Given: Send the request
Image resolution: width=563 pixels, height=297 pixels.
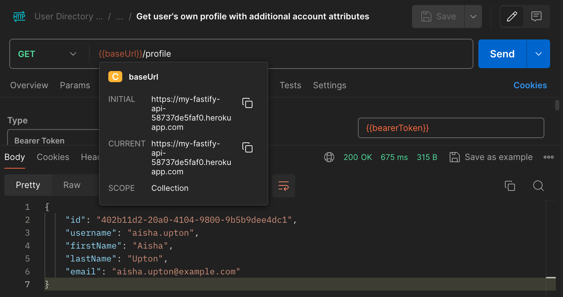Looking at the screenshot, I should [x=502, y=54].
